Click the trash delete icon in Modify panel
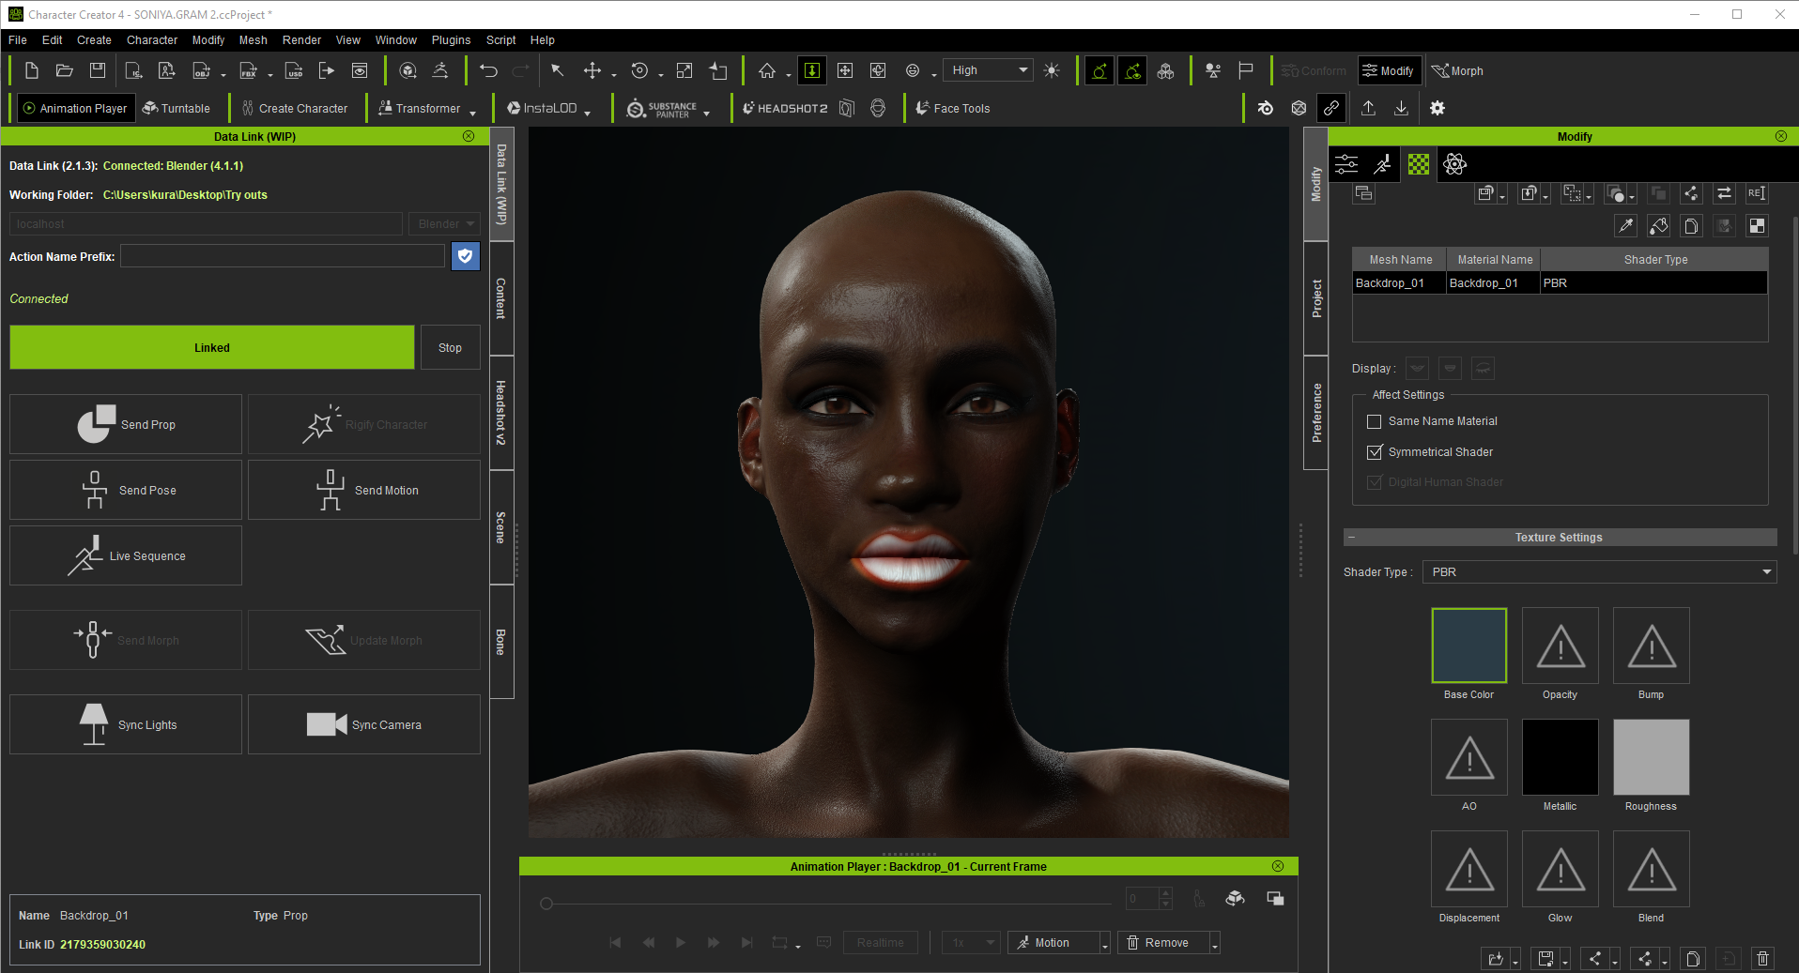Viewport: 1799px width, 973px height. point(1763,958)
